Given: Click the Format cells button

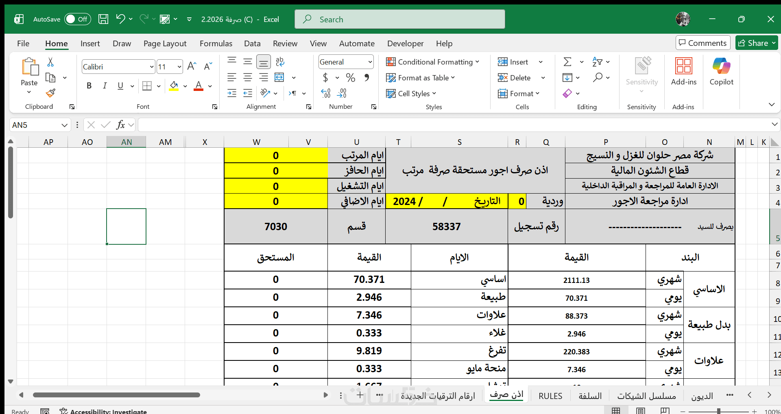Looking at the screenshot, I should [519, 93].
